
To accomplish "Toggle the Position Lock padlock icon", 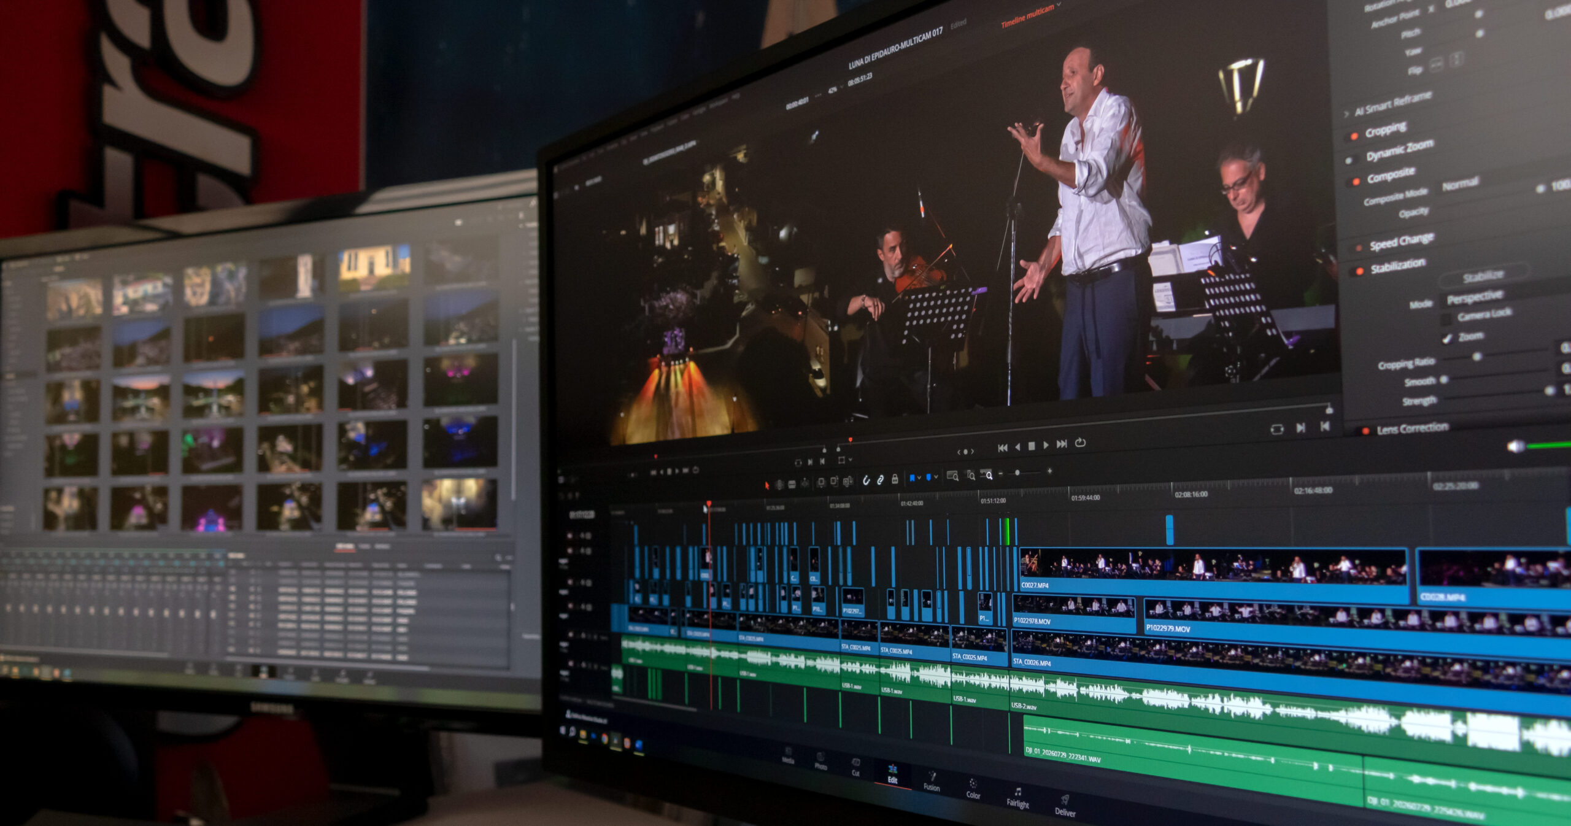I will pos(895,479).
